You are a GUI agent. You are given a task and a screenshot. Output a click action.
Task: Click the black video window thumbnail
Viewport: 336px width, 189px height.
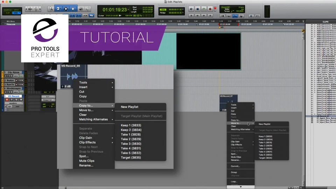(x=209, y=51)
